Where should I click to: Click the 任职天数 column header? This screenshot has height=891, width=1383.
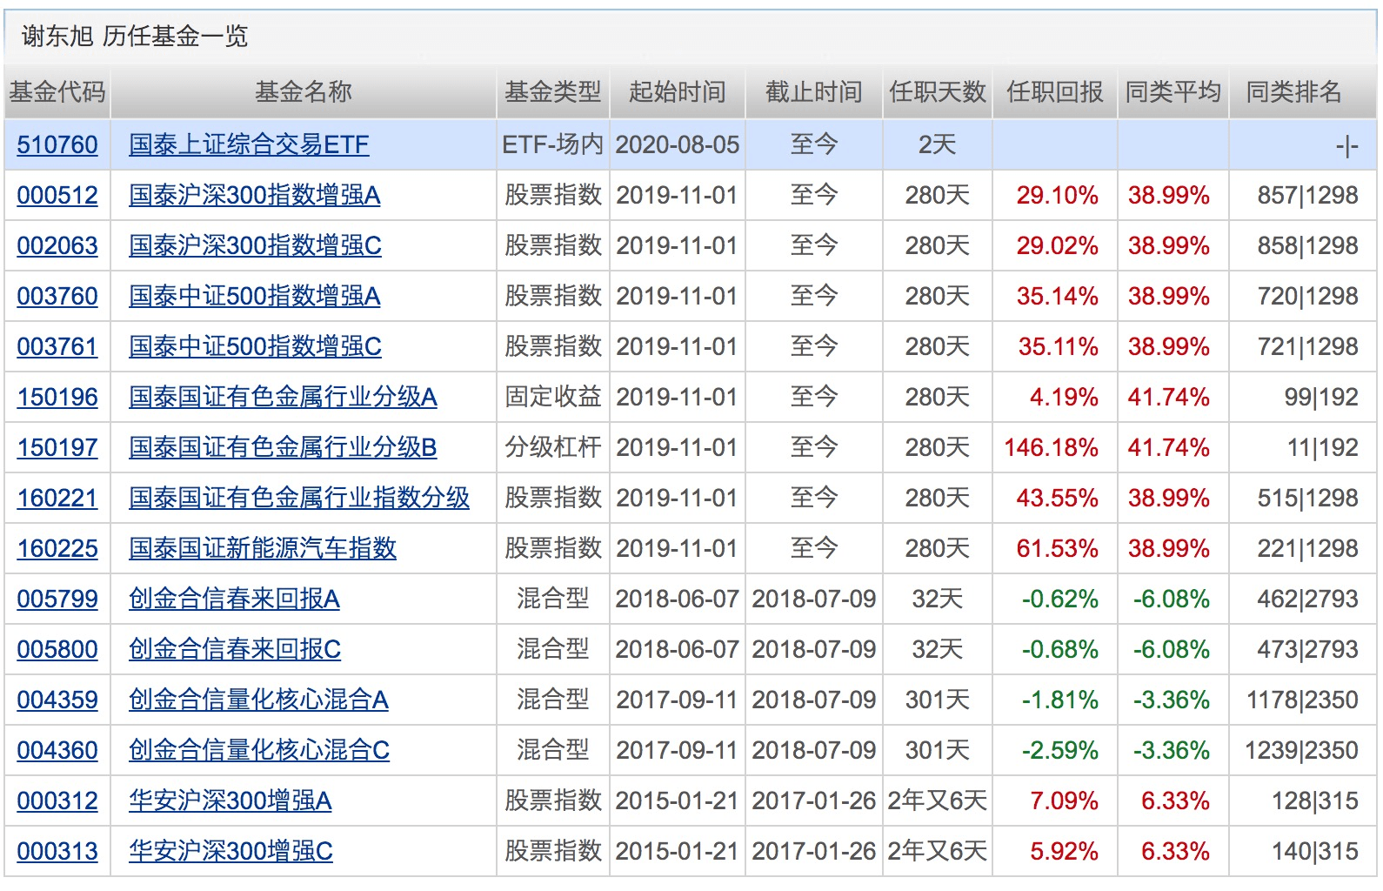938,92
